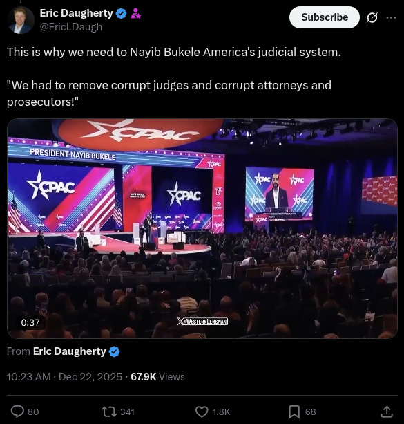
Task: Like the post with heart icon
Action: 202,412
